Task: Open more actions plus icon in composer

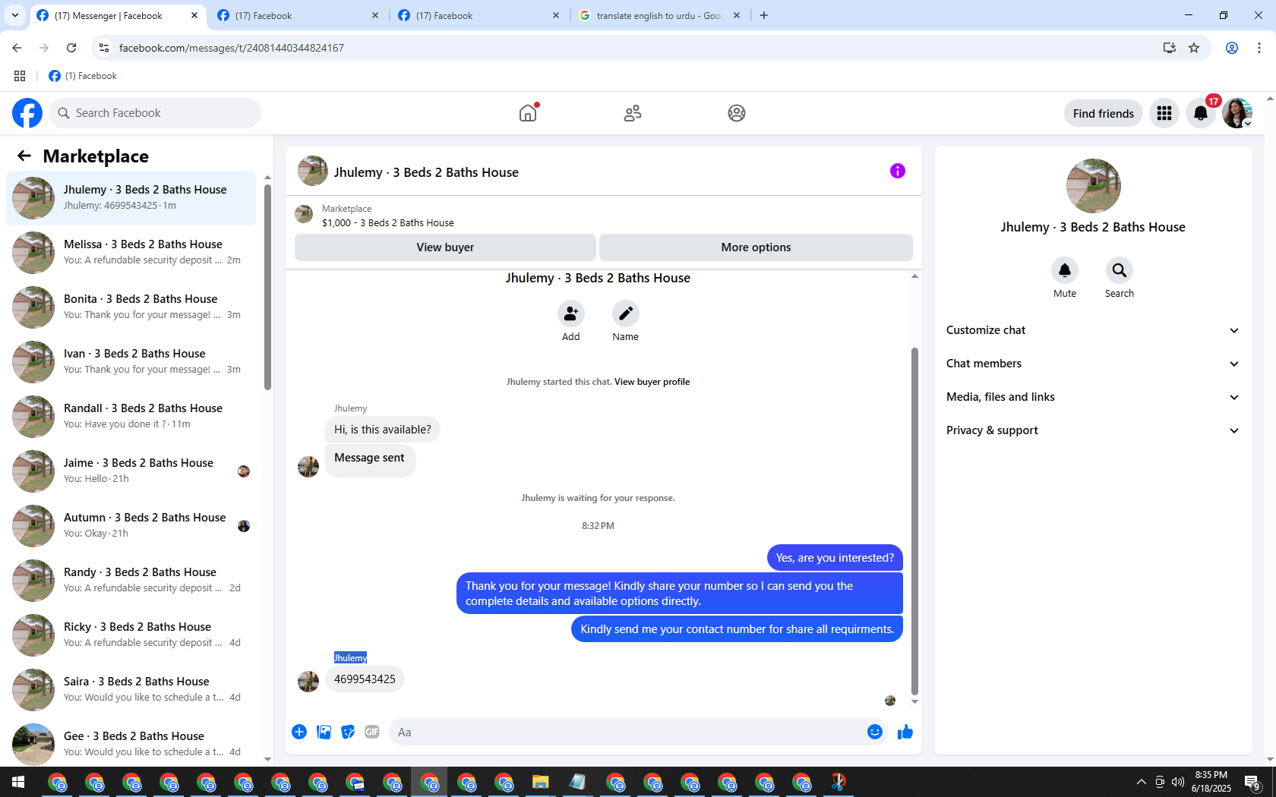Action: point(299,732)
